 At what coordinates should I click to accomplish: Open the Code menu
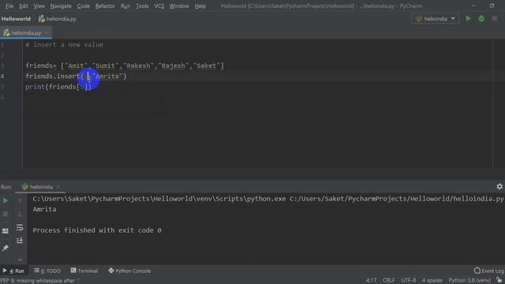[x=83, y=6]
